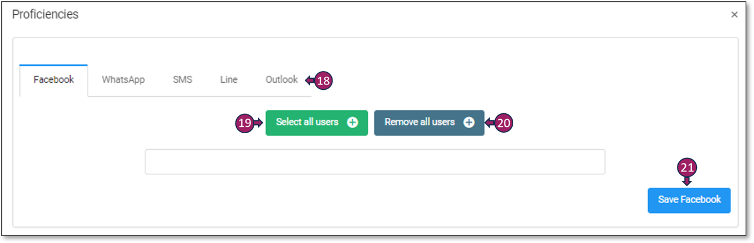The image size is (754, 243).
Task: Click the arrow pointing at Select all users
Action: (258, 123)
